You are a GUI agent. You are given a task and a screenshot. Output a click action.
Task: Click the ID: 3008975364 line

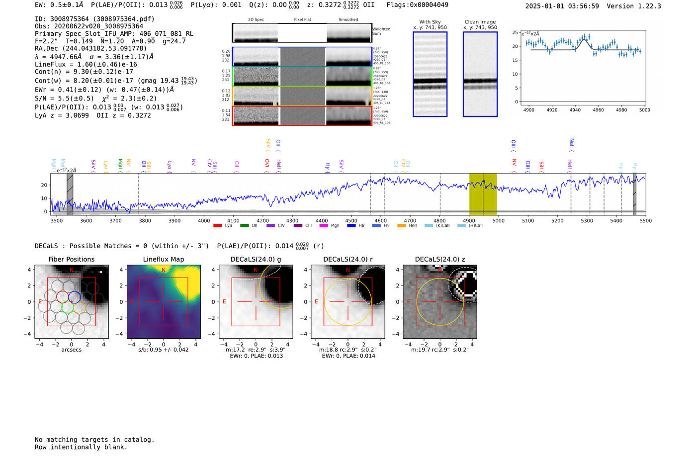[x=94, y=19]
